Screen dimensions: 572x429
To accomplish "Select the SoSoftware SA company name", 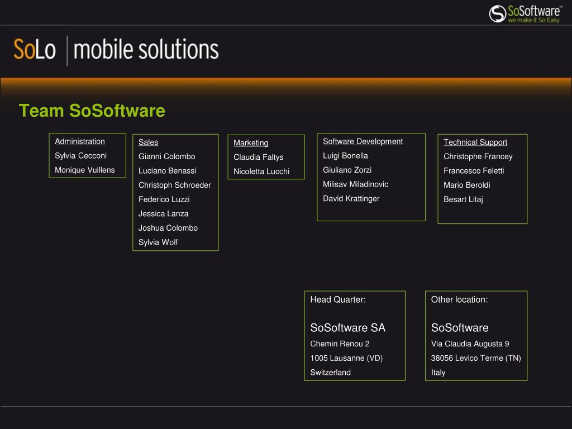I will coord(347,327).
